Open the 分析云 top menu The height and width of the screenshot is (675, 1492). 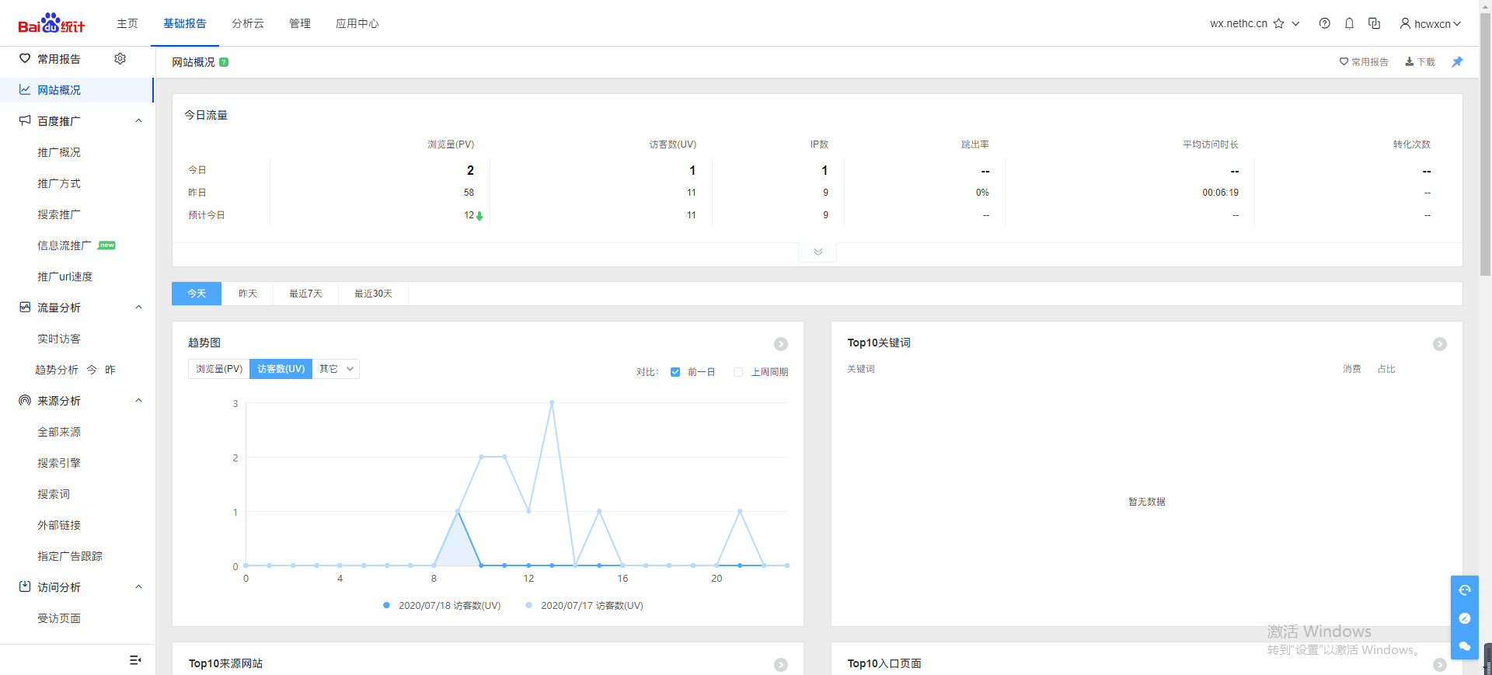(x=248, y=23)
